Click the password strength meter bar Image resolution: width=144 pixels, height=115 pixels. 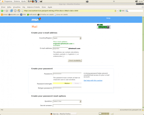67,83
